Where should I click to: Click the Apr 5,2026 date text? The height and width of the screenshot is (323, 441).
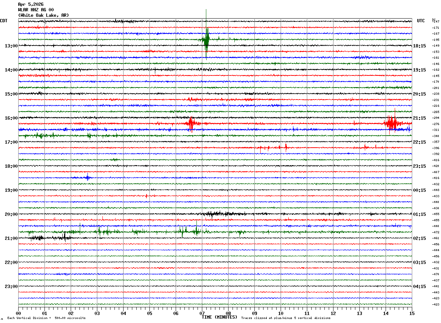pos(31,4)
